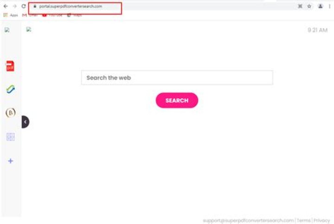This screenshot has width=334, height=224.
Task: Reload the page with refresh icon
Action: tap(24, 6)
